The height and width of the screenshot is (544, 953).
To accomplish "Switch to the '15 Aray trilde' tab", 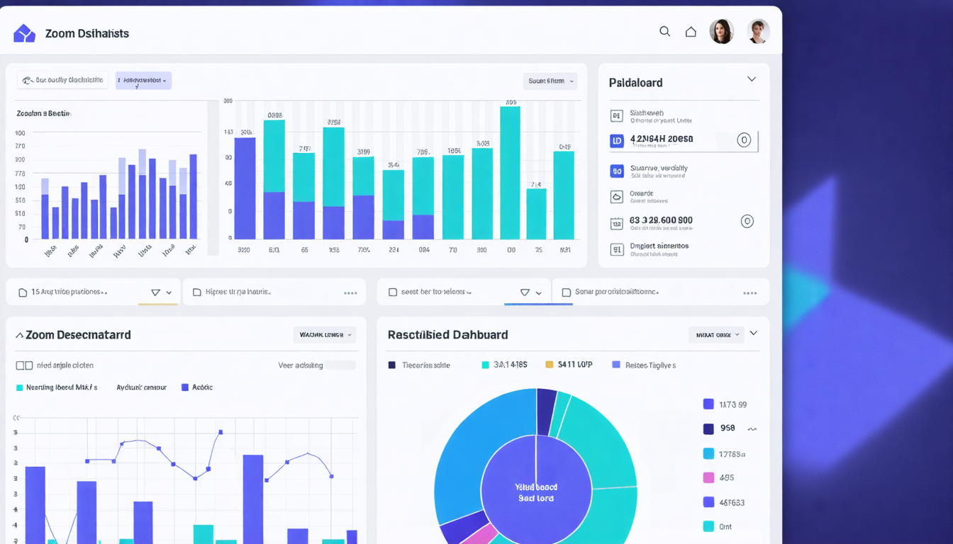I will click(x=93, y=292).
